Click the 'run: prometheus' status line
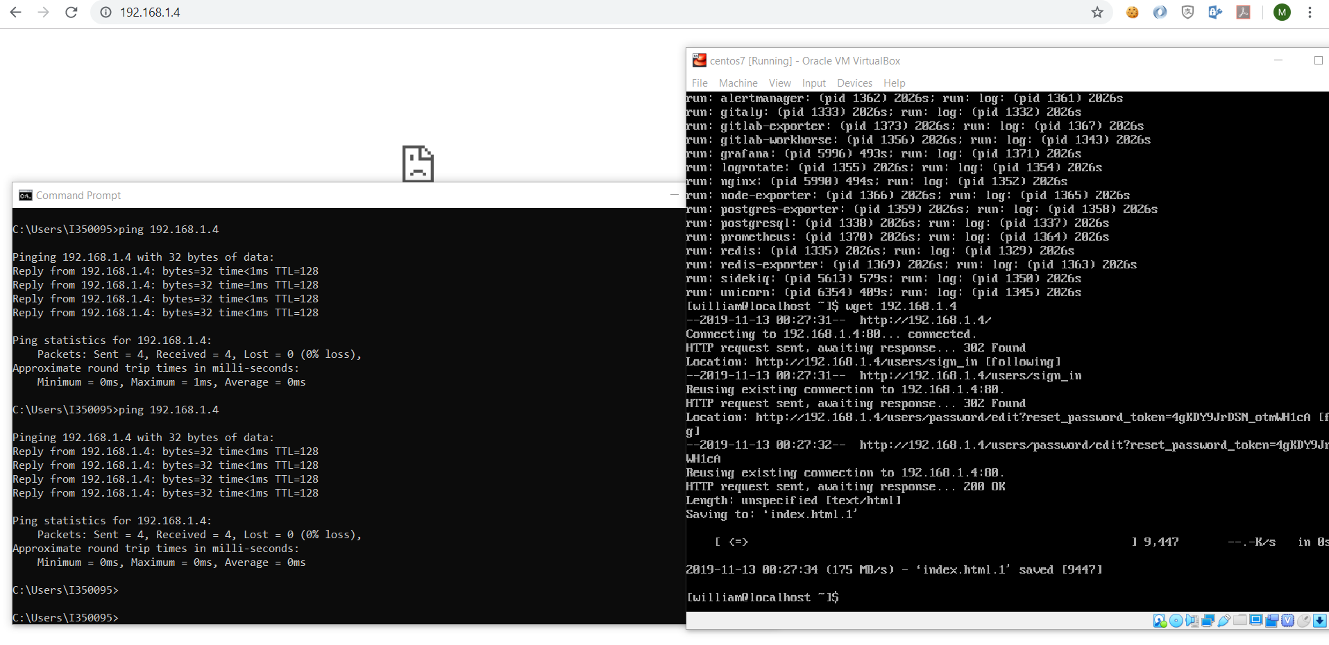 898,237
